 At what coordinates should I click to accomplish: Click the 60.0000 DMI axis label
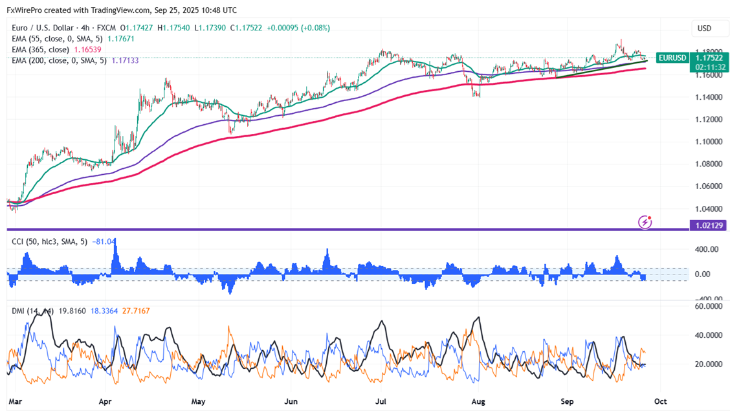(709, 306)
